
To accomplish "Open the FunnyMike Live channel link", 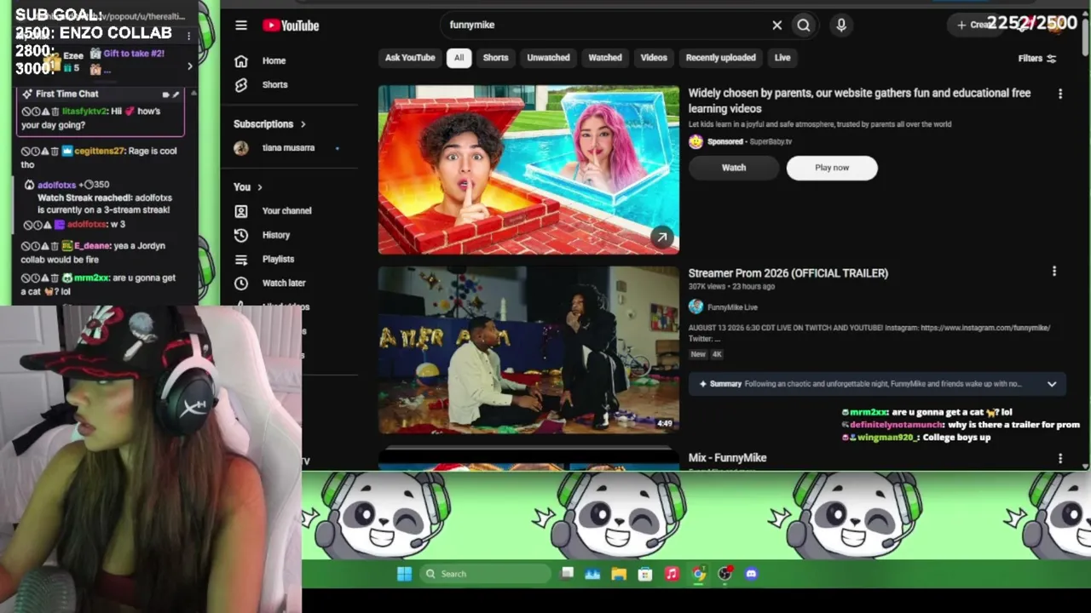I will coord(732,307).
